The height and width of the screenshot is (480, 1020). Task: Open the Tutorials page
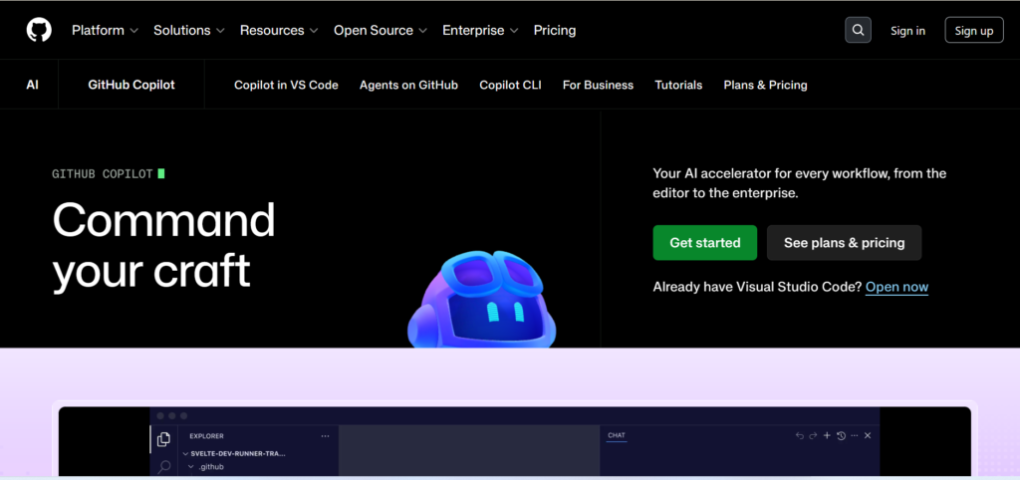tap(678, 85)
